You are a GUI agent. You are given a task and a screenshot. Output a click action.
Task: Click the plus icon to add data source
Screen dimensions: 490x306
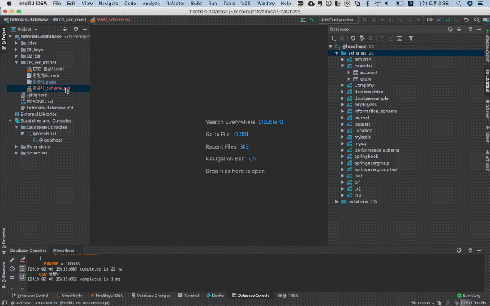pos(333,38)
